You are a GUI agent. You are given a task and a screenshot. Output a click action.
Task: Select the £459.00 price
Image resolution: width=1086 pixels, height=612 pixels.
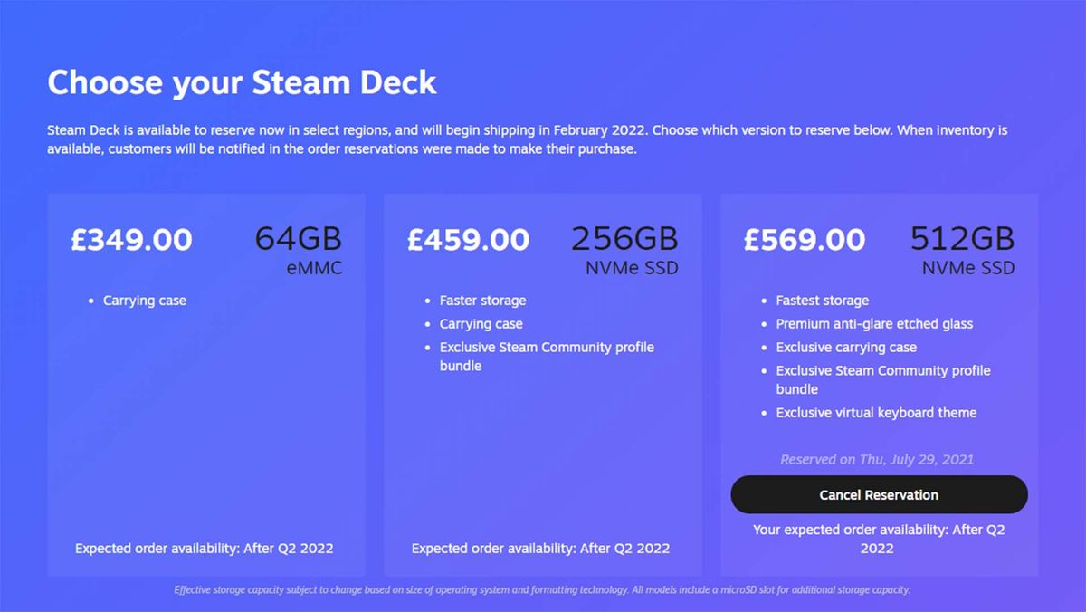(469, 240)
